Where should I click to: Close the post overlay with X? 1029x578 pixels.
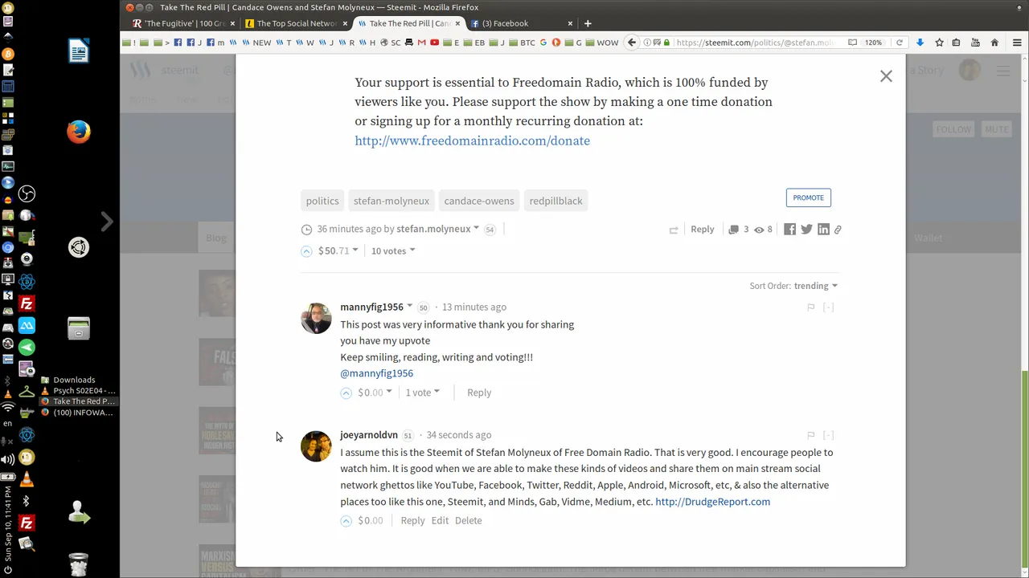click(x=886, y=76)
